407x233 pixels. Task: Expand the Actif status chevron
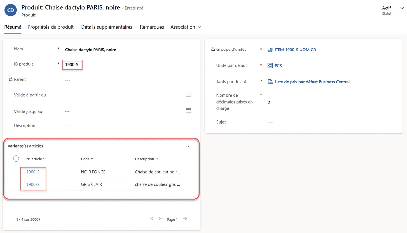click(402, 8)
